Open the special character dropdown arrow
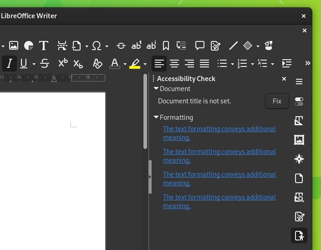 click(x=107, y=46)
